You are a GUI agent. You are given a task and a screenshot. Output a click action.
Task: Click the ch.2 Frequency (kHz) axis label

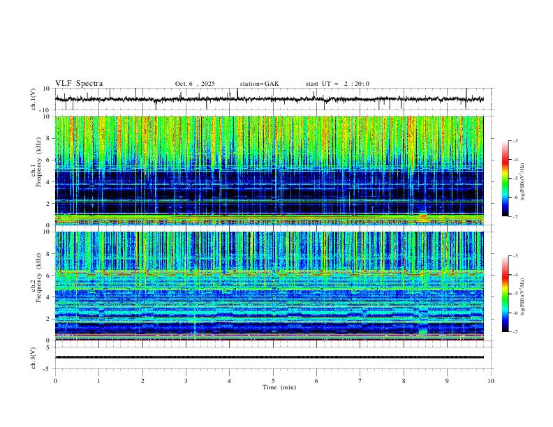pyautogui.click(x=36, y=278)
